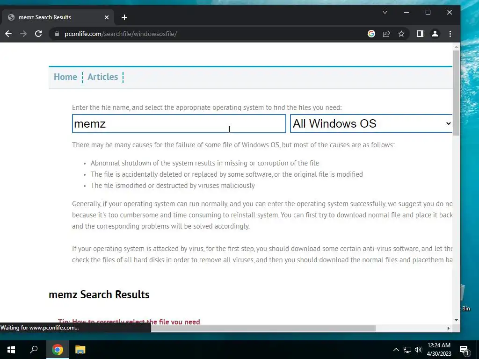
Task: Open the volume tray icon
Action: click(x=418, y=350)
